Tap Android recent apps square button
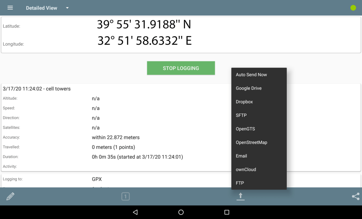The height and width of the screenshot is (219, 362). tap(227, 212)
